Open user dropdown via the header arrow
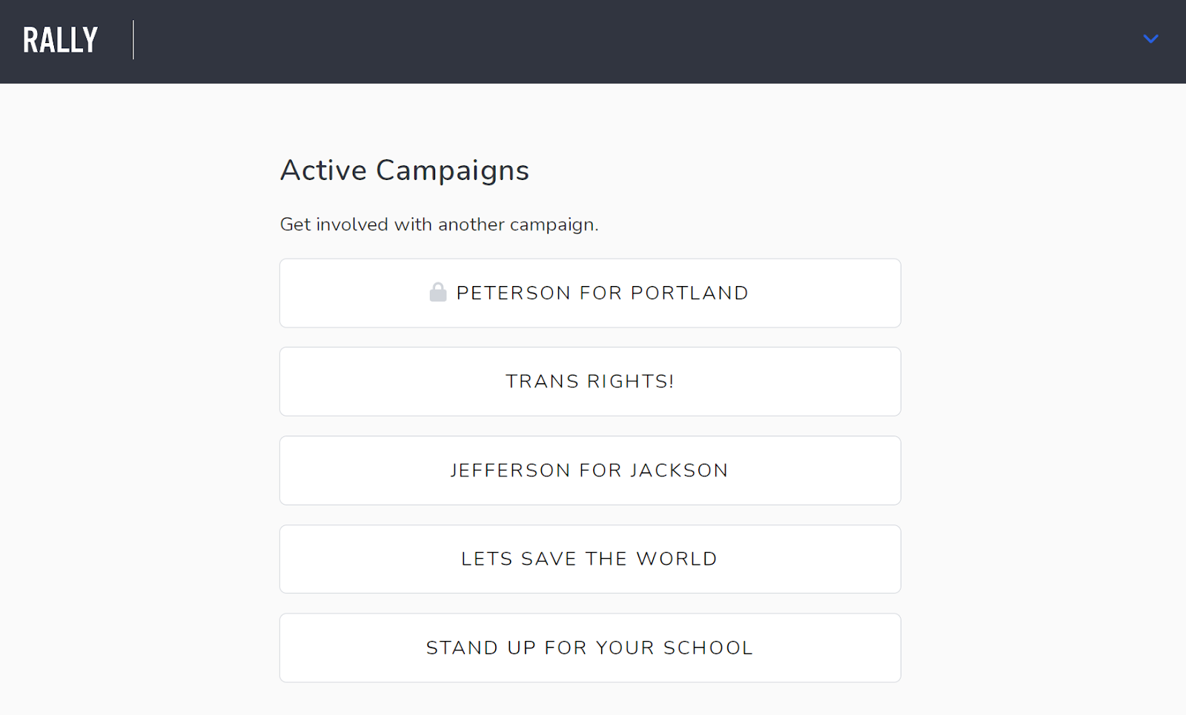 click(1150, 39)
